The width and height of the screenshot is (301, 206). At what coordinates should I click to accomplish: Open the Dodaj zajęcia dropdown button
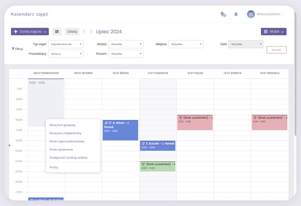(x=30, y=31)
